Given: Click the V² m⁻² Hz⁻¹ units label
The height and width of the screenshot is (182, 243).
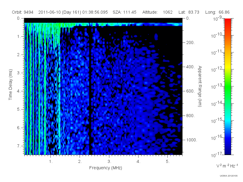Looking at the screenshot, I should [x=227, y=166].
